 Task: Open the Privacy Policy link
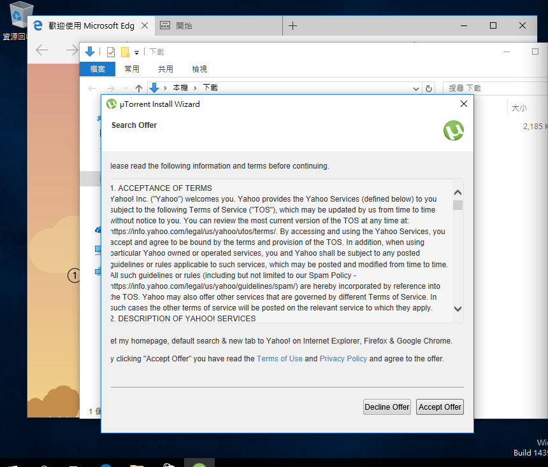tap(343, 359)
